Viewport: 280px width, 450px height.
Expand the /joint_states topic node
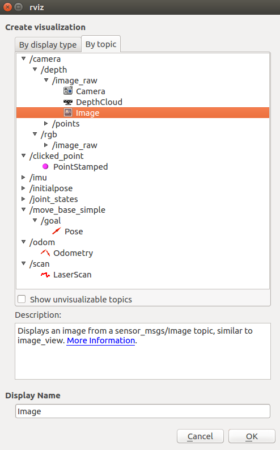[23, 199]
